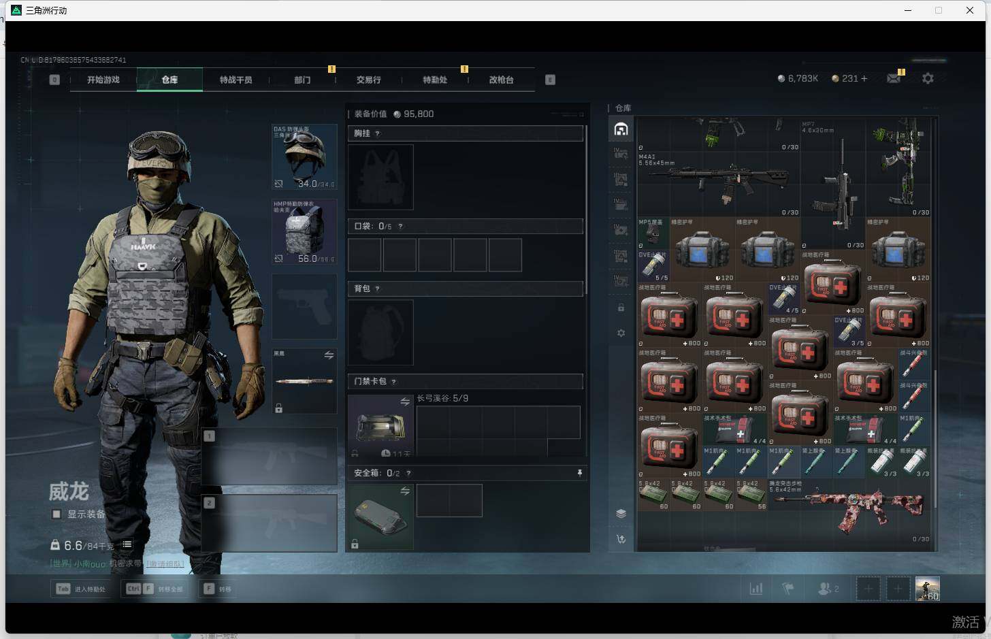Select the MP5 magazine item
This screenshot has height=639, width=991.
click(x=653, y=233)
